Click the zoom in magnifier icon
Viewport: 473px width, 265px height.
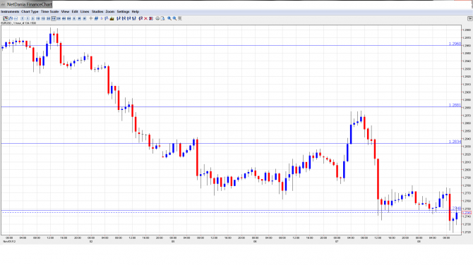[x=169, y=18]
